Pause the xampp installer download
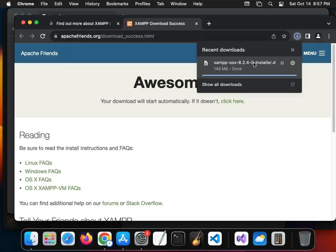Image resolution: width=336 pixels, height=252 pixels. pos(282,63)
